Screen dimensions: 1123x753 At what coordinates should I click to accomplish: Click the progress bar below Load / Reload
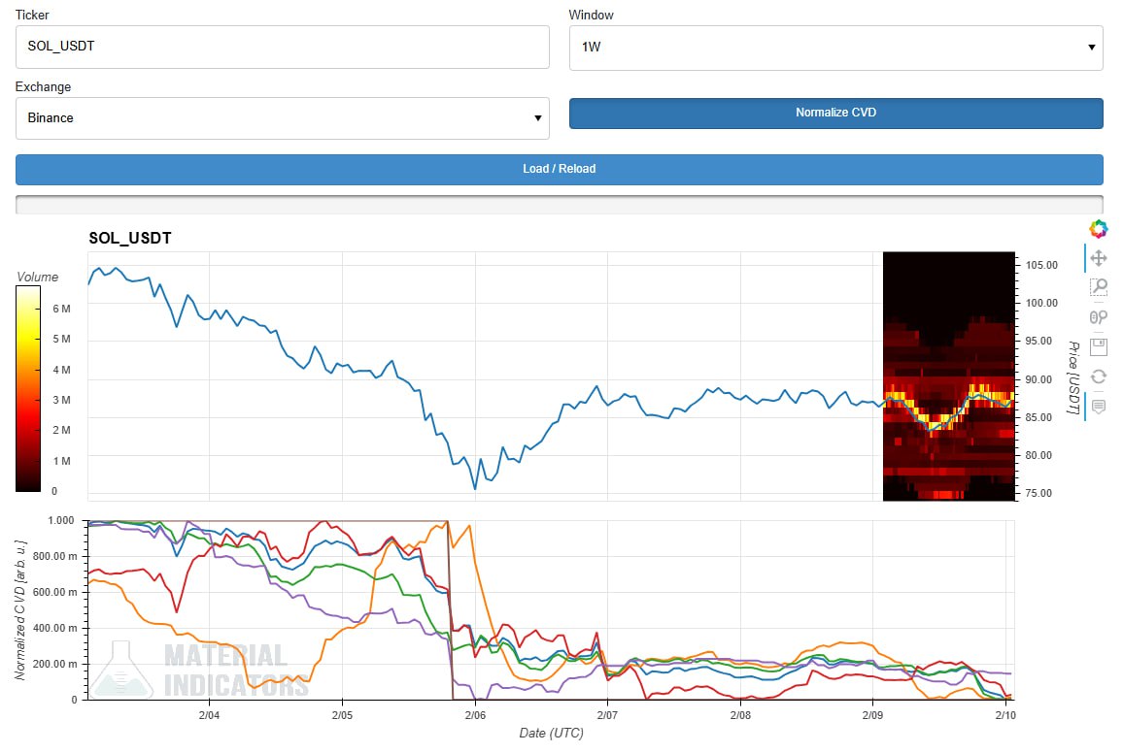(559, 204)
